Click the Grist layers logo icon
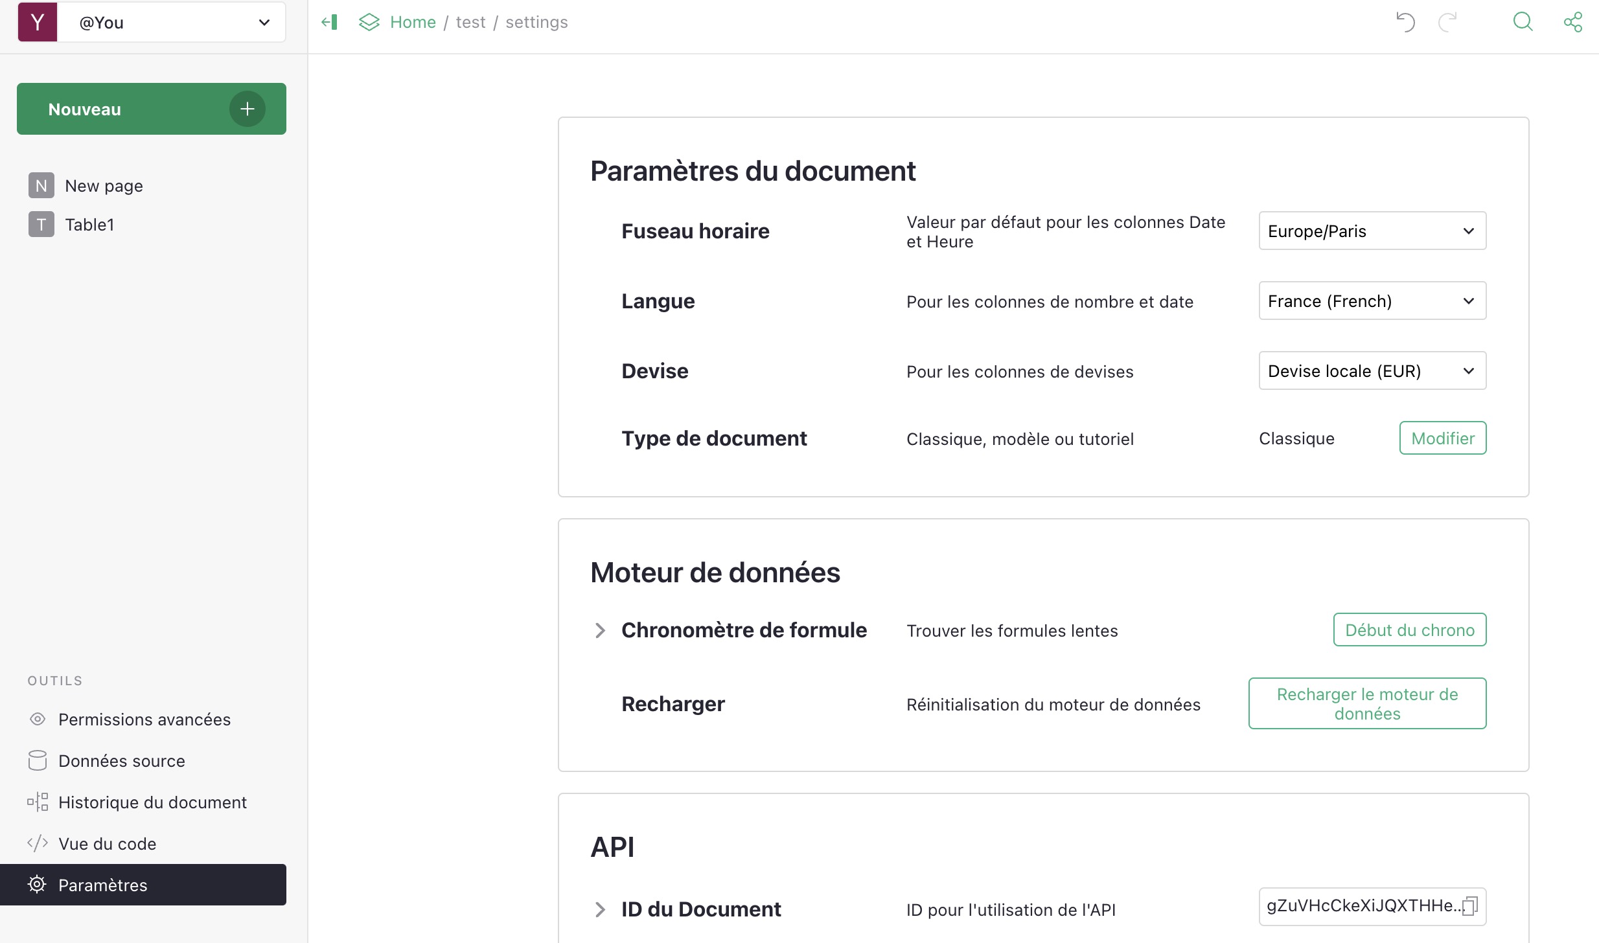 click(369, 23)
